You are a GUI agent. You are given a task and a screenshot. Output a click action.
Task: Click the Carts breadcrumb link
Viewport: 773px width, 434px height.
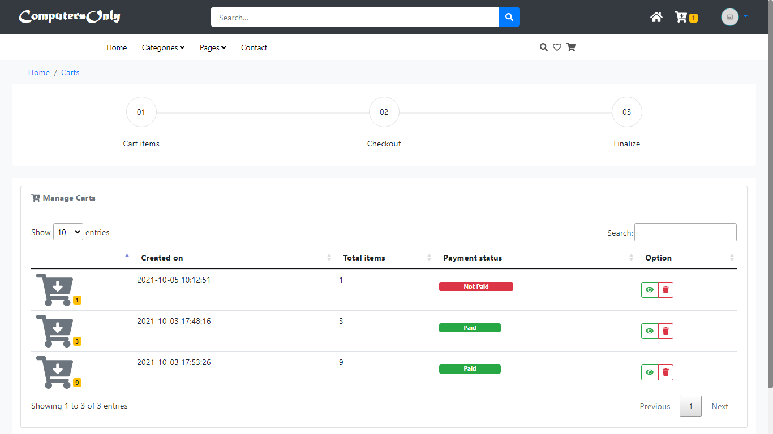coord(70,72)
